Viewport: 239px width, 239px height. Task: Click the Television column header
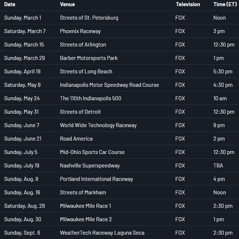coord(188,4)
